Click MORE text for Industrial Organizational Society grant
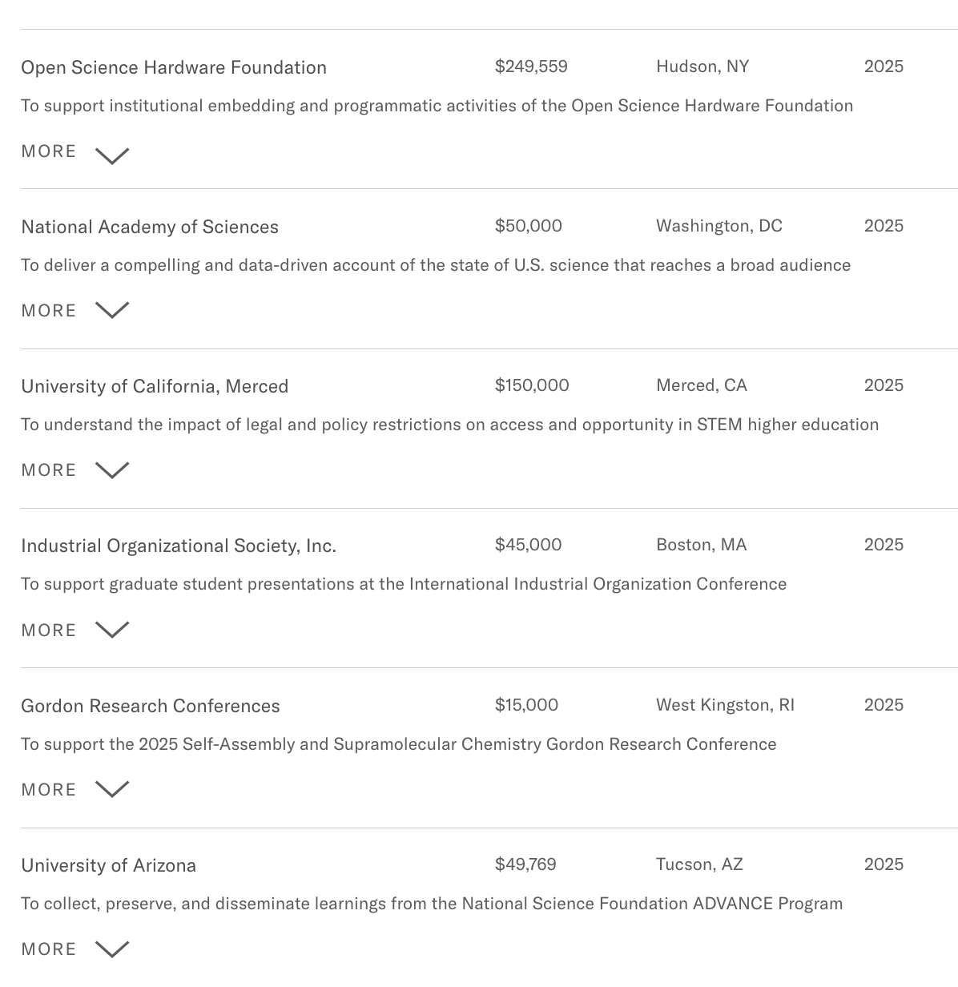The width and height of the screenshot is (958, 987). coord(49,630)
